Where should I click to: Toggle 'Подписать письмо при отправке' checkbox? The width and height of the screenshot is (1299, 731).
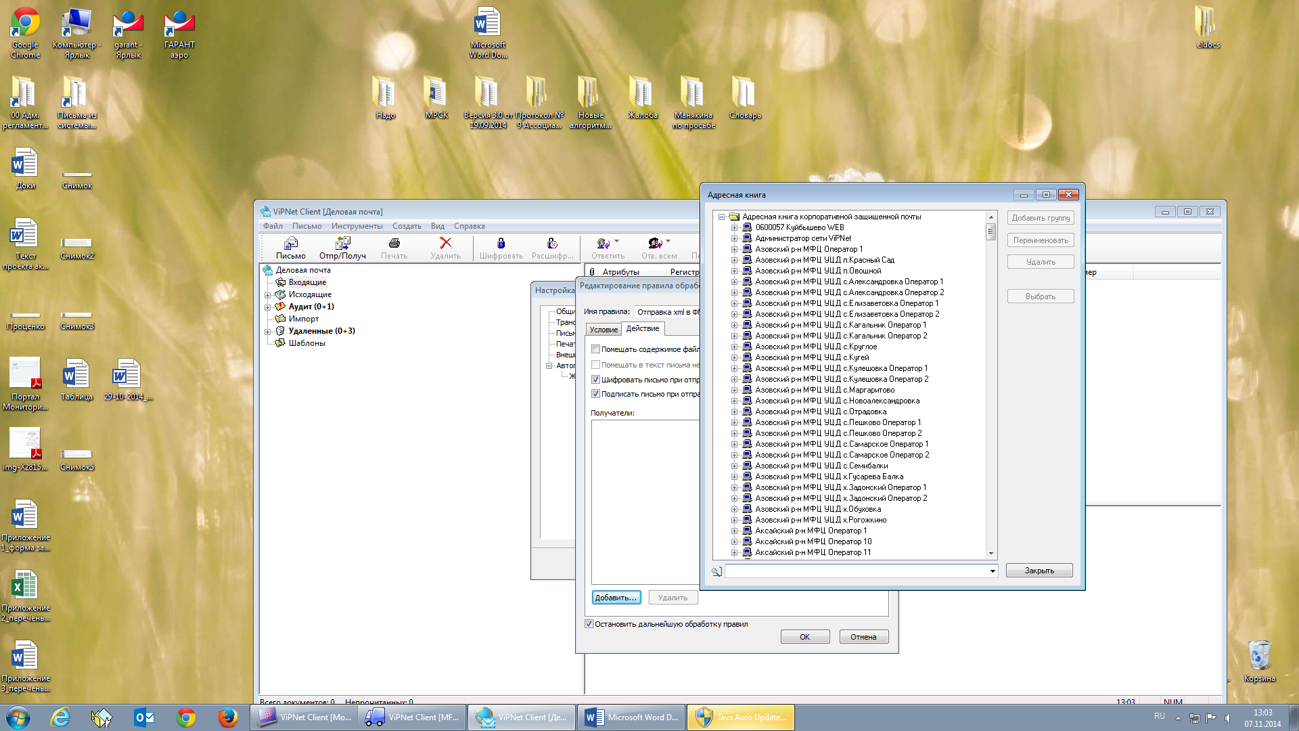(x=595, y=394)
